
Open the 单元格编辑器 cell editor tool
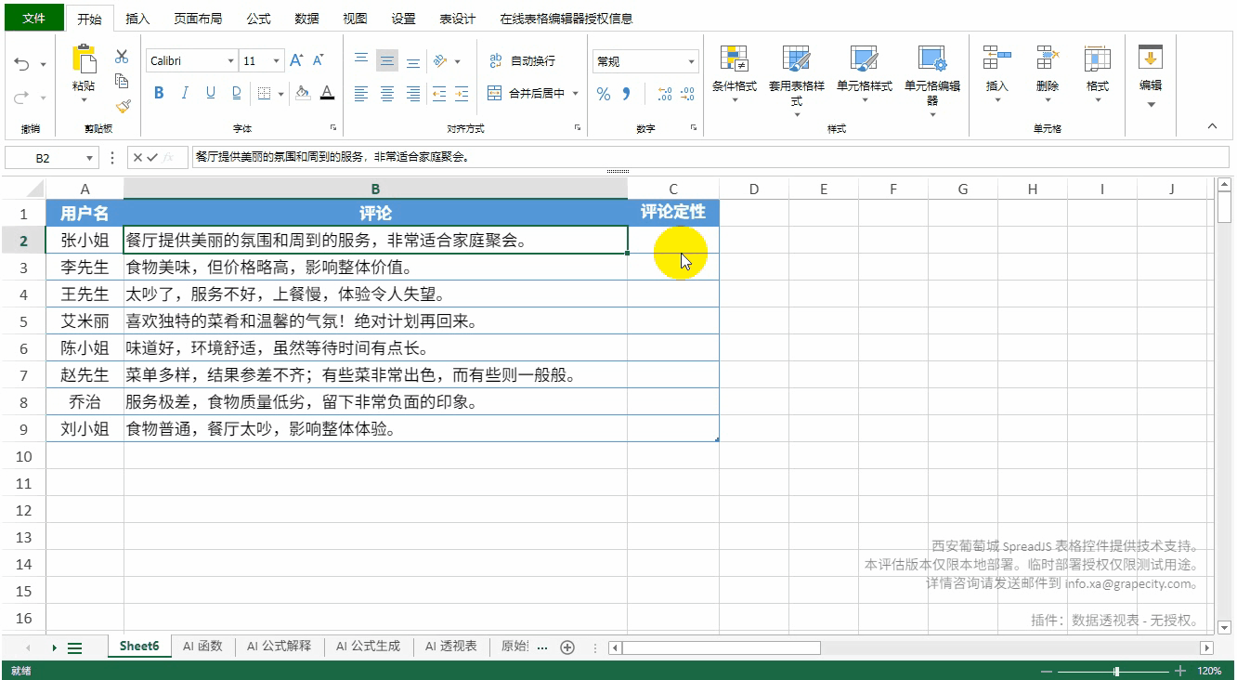point(932,80)
